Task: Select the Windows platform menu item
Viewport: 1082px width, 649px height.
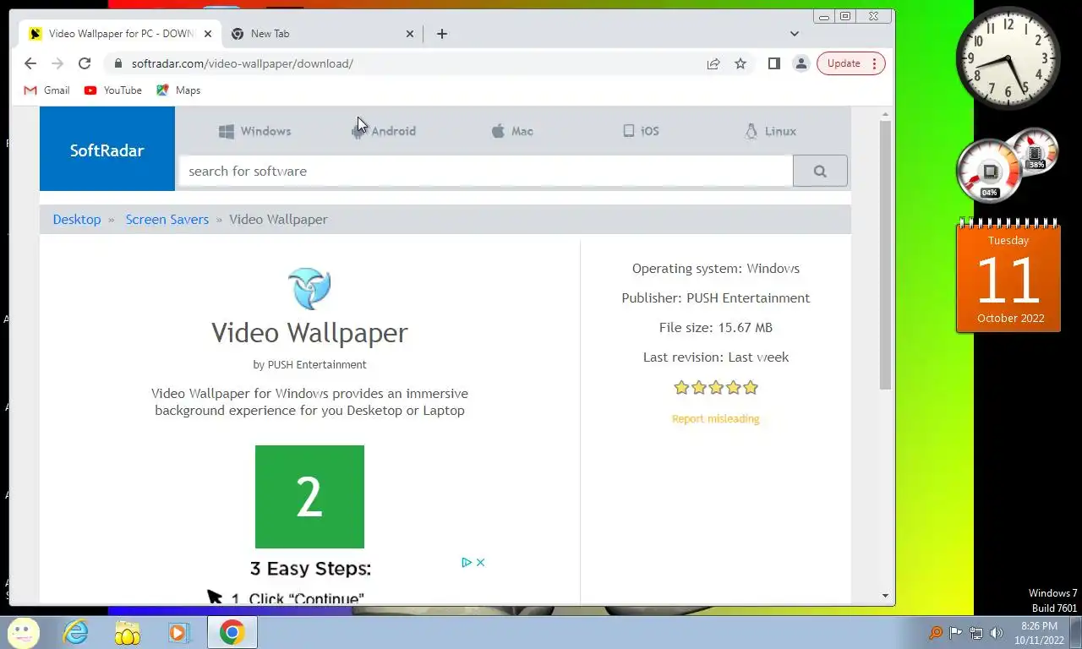Action: (254, 131)
